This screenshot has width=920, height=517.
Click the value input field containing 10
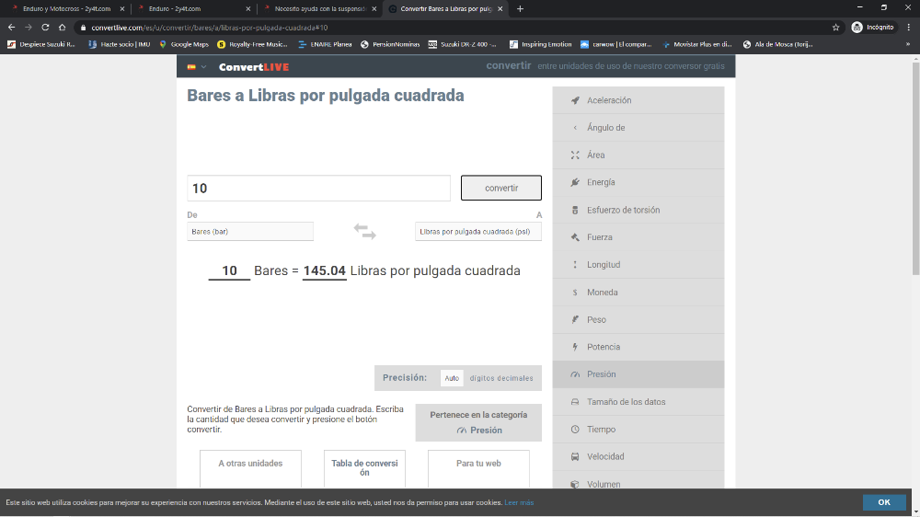tap(318, 188)
